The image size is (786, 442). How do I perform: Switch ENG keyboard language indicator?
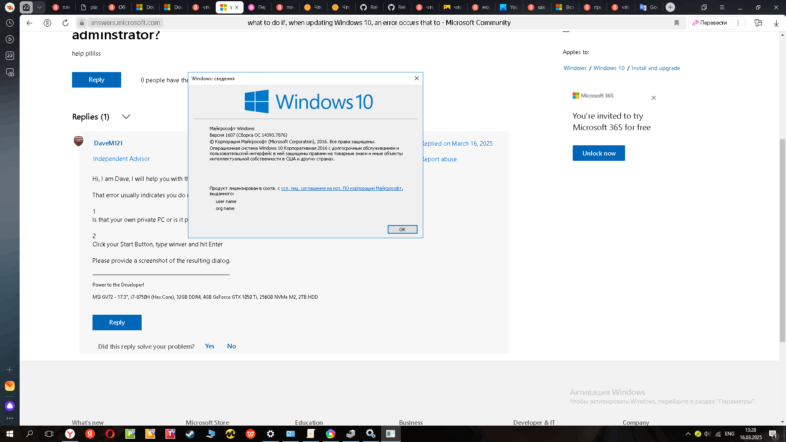[x=730, y=434]
